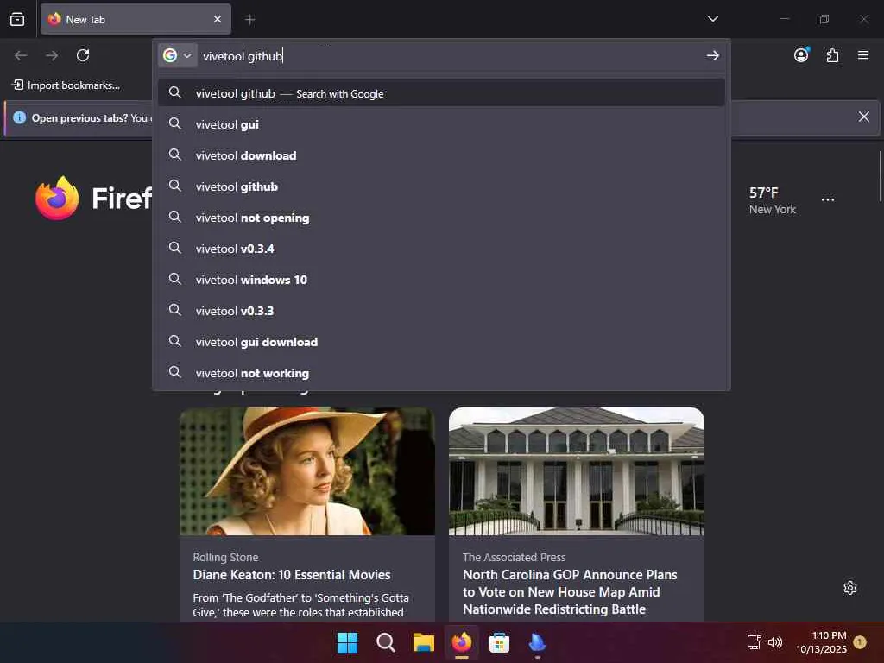Click 'The Associated Press' source label
The image size is (884, 663).
click(514, 557)
